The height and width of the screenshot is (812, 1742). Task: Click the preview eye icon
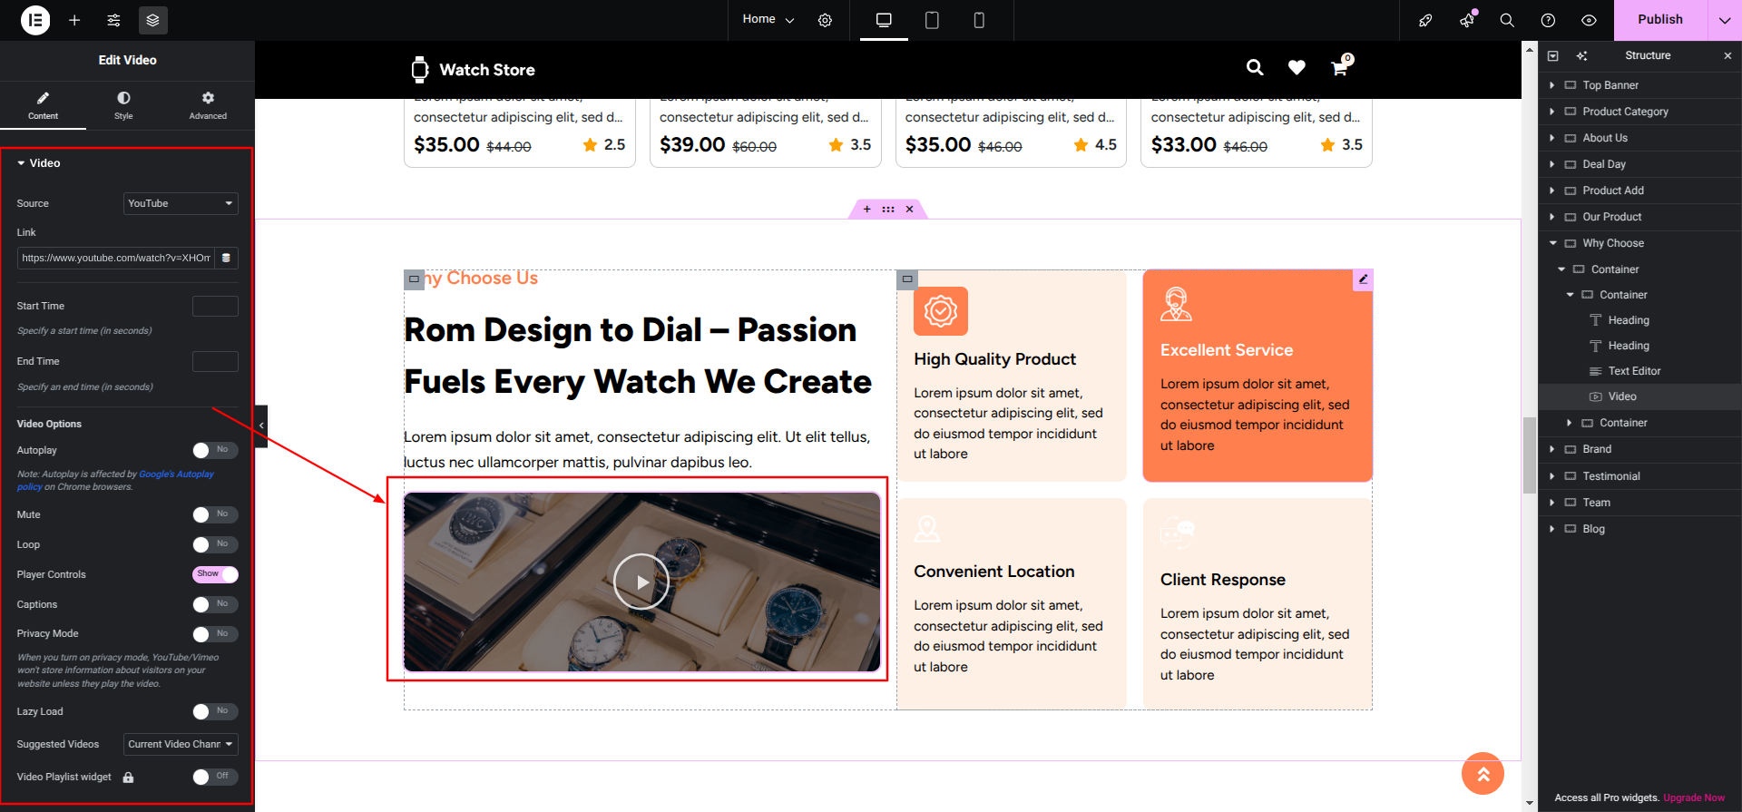pyautogui.click(x=1589, y=20)
